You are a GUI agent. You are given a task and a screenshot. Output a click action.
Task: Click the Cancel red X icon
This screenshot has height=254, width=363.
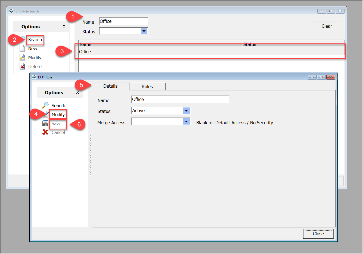45,132
